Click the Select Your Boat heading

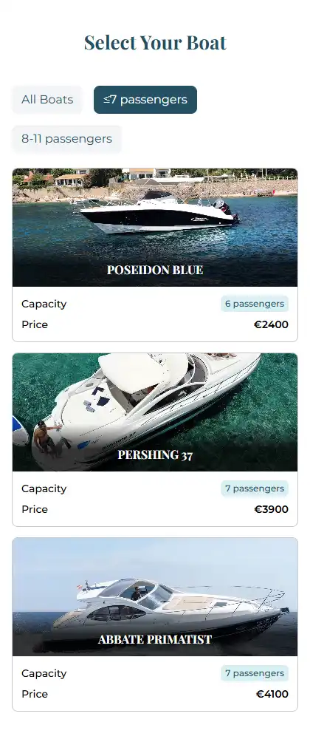[155, 42]
